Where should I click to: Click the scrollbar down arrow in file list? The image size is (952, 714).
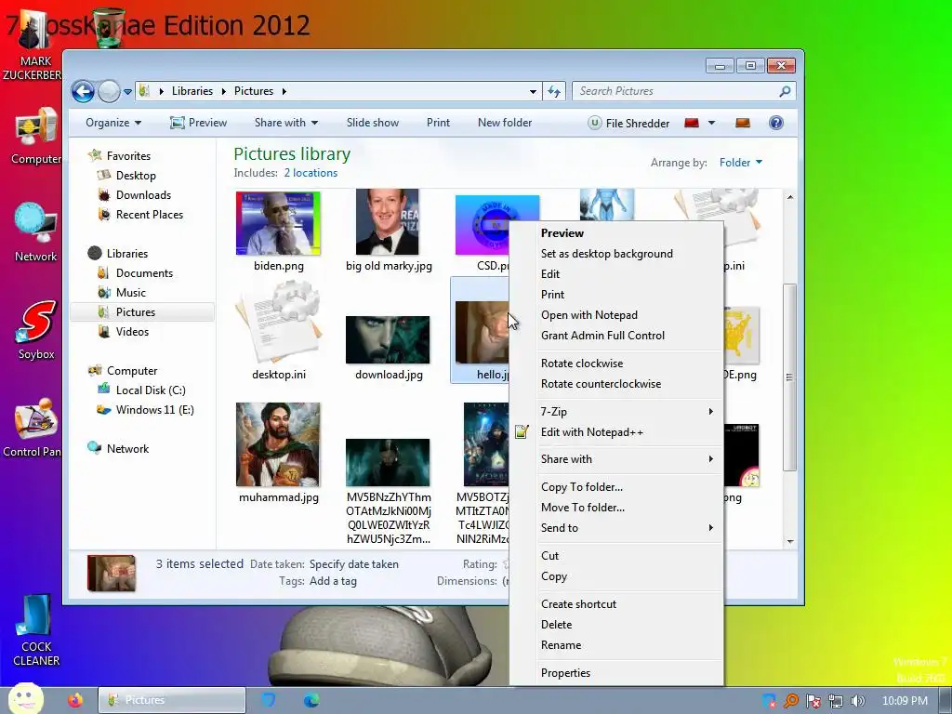click(790, 542)
